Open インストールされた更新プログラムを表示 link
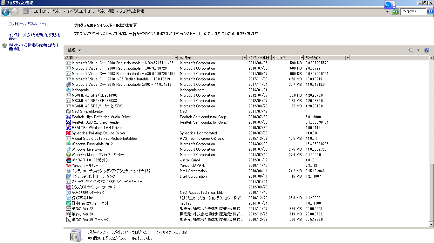The width and height of the screenshot is (434, 244). click(x=34, y=37)
